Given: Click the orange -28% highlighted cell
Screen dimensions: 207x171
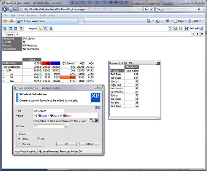Looking at the screenshot, I should [x=68, y=77].
